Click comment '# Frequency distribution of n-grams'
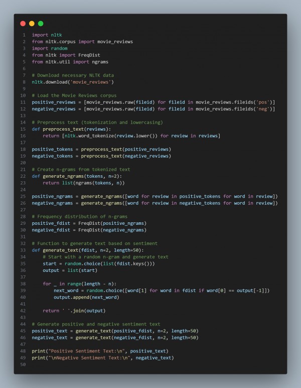 80,216
